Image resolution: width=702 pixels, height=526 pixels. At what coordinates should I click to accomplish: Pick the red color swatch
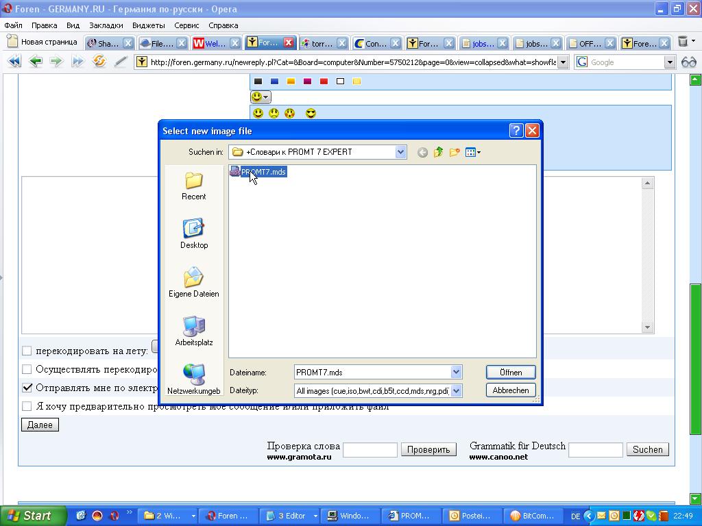[324, 81]
